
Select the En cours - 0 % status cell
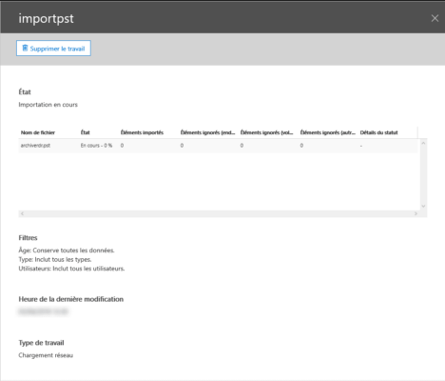[x=96, y=146]
